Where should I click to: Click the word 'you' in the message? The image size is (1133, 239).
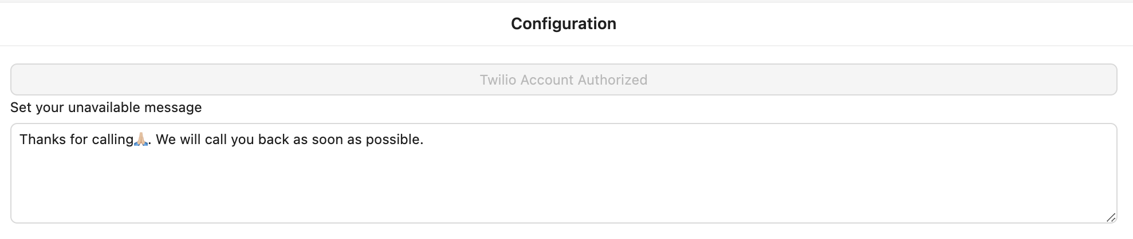(242, 140)
